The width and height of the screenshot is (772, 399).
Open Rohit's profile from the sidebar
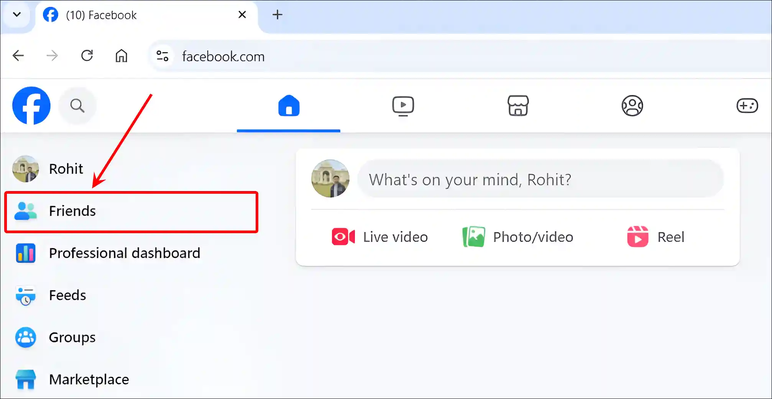131,169
